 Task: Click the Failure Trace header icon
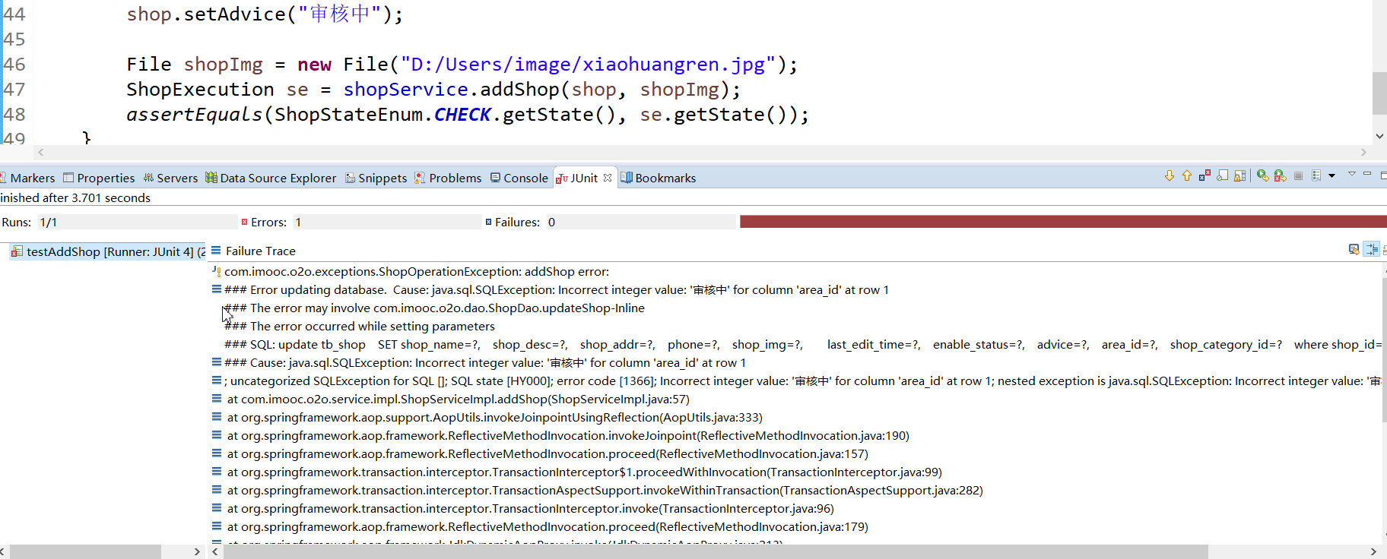216,250
